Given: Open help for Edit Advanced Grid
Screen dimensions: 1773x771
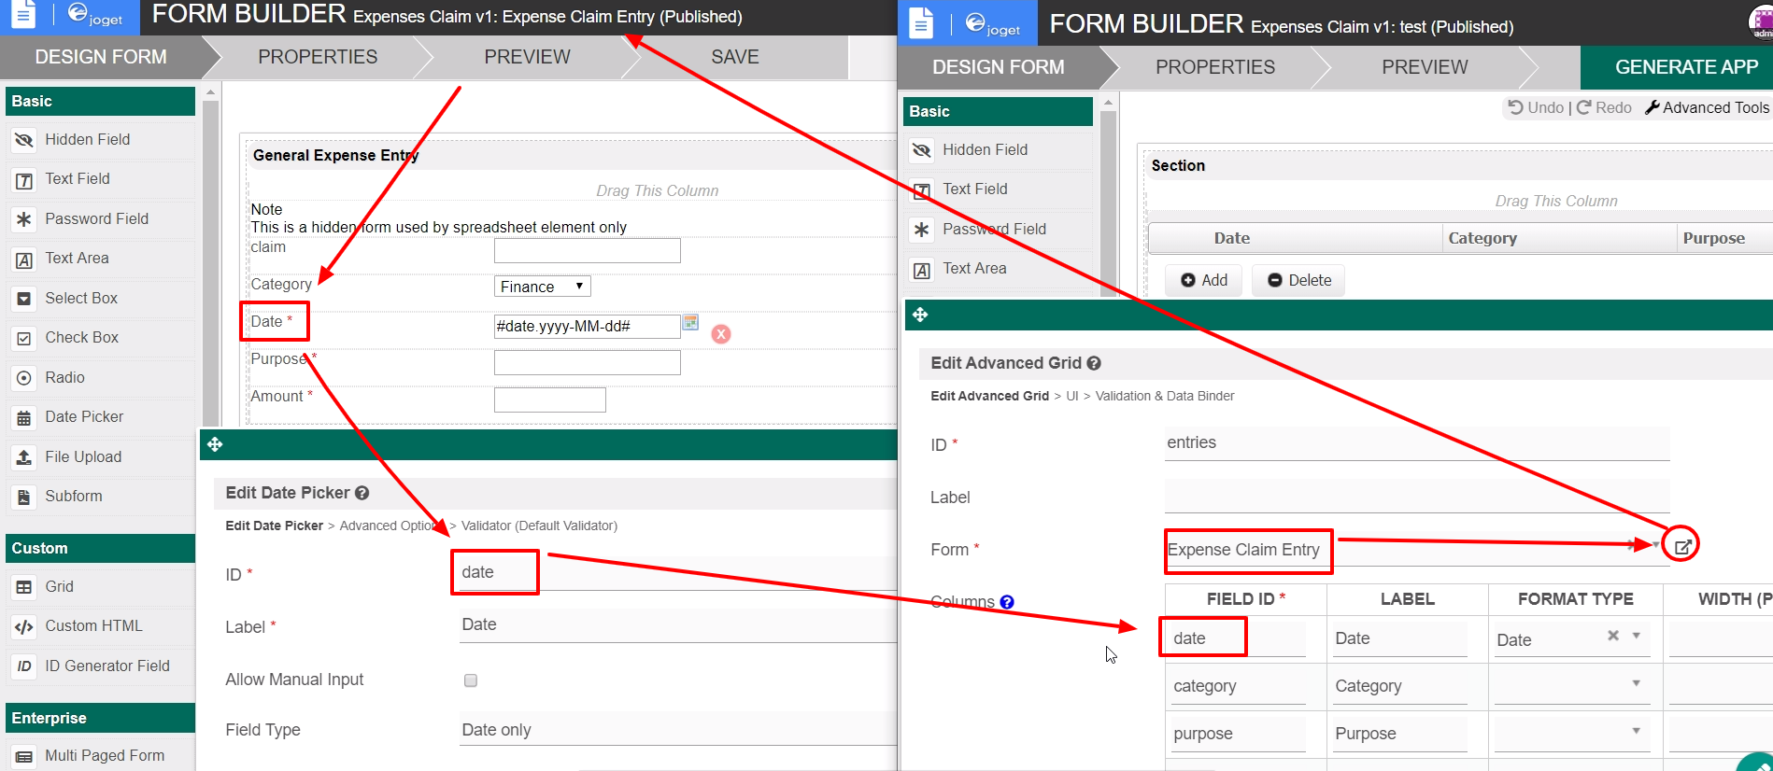Looking at the screenshot, I should pos(1094,363).
